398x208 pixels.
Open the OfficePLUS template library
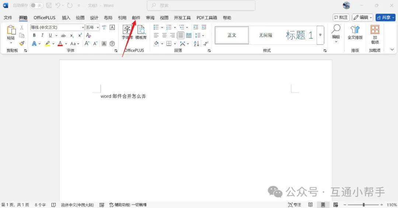141,32
